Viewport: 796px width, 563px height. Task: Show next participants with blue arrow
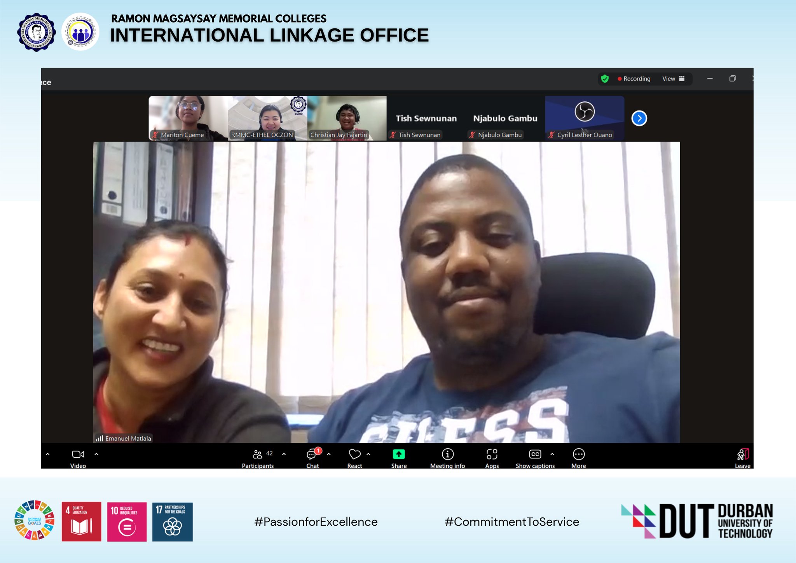[639, 118]
